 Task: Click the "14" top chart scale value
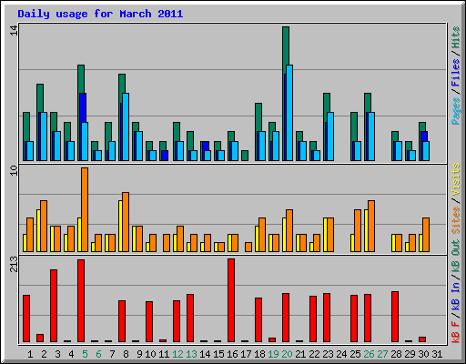(x=14, y=30)
